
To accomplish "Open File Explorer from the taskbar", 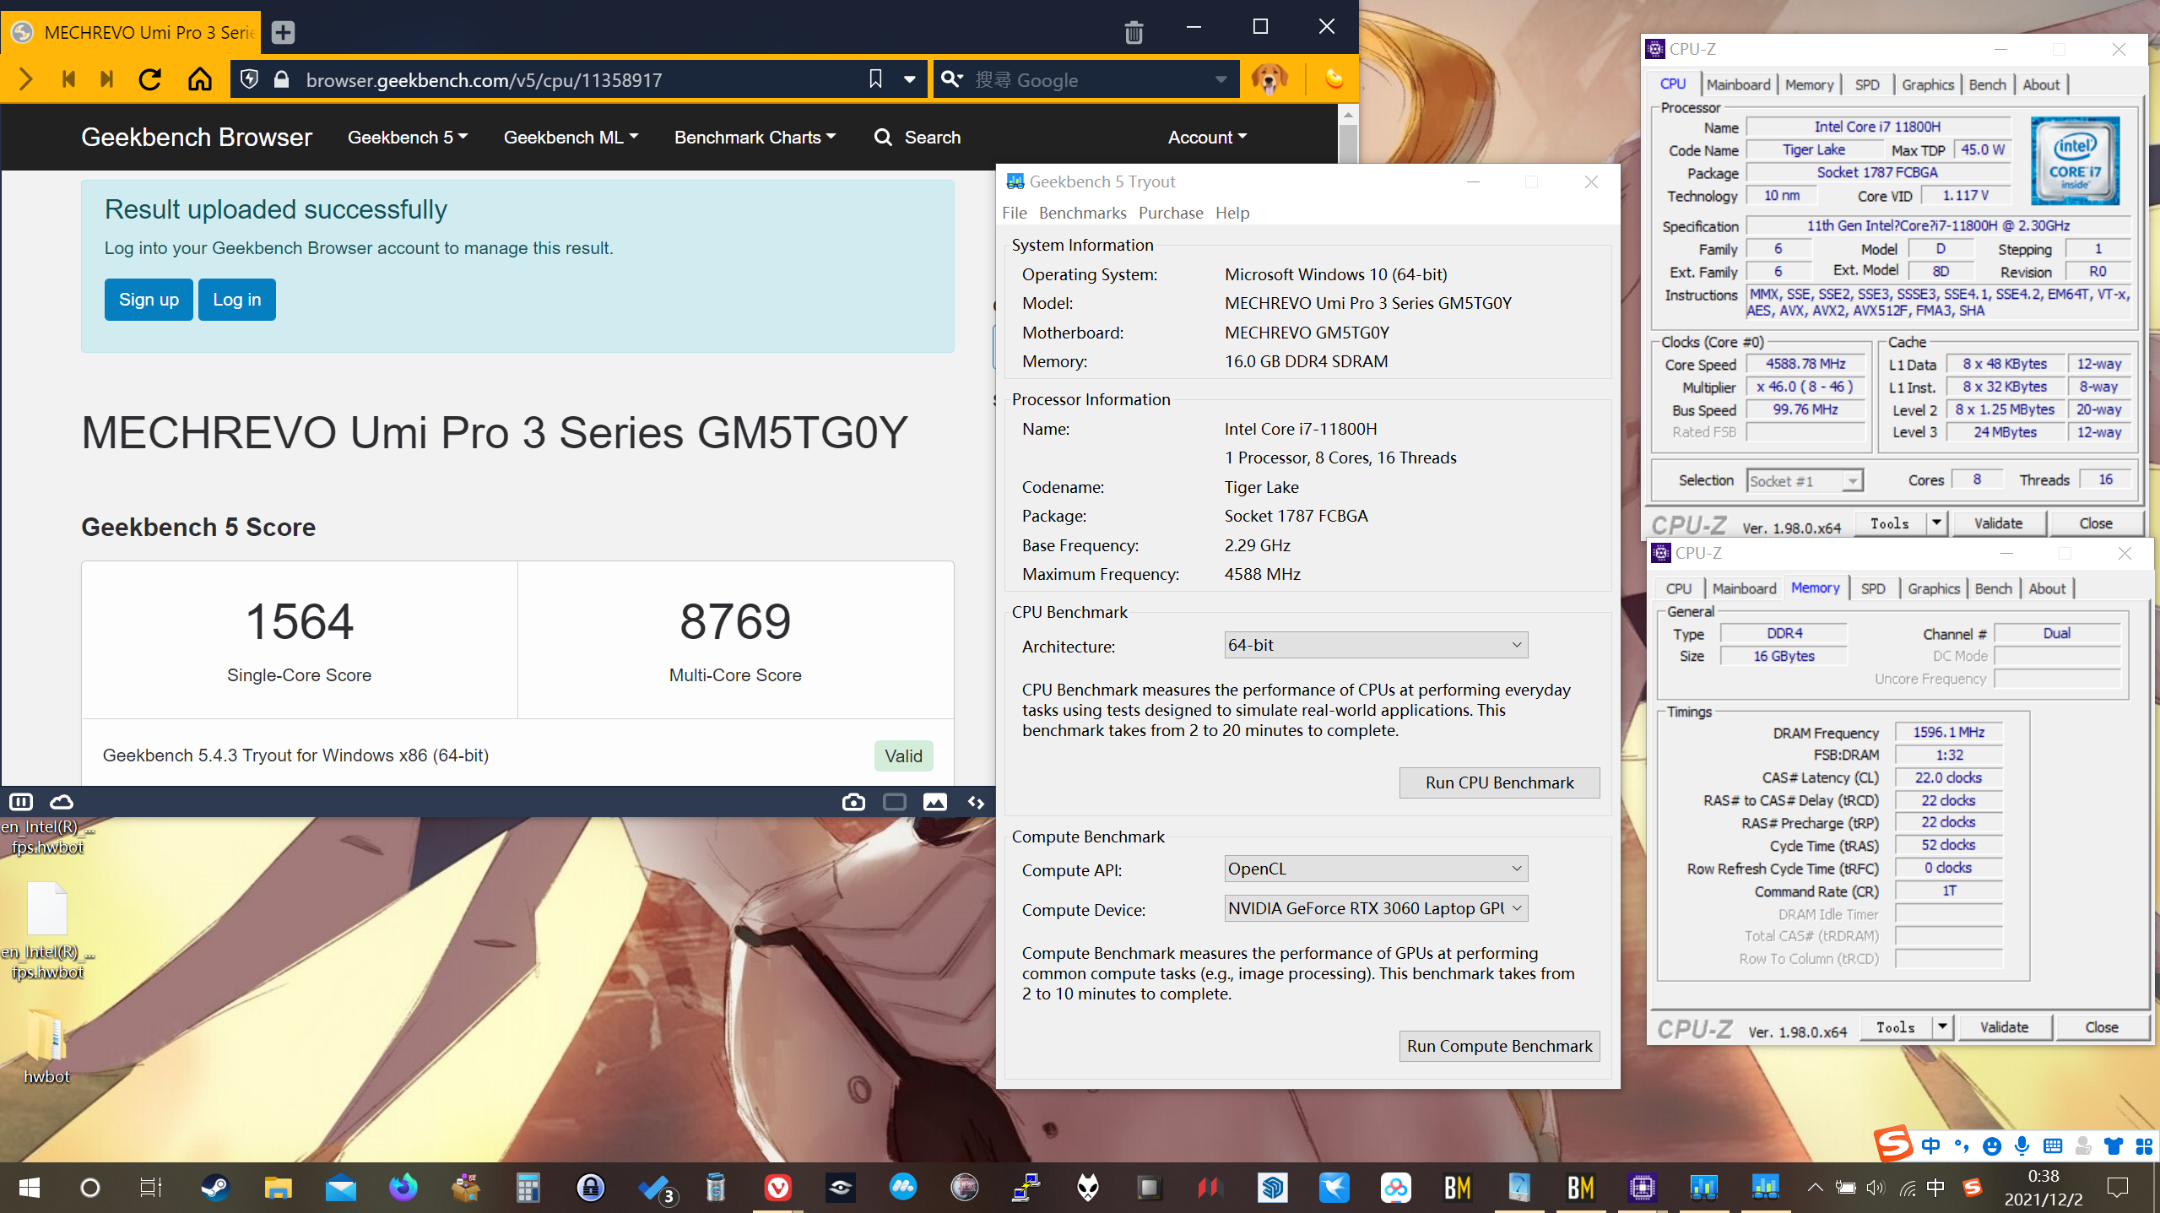I will 277,1188.
